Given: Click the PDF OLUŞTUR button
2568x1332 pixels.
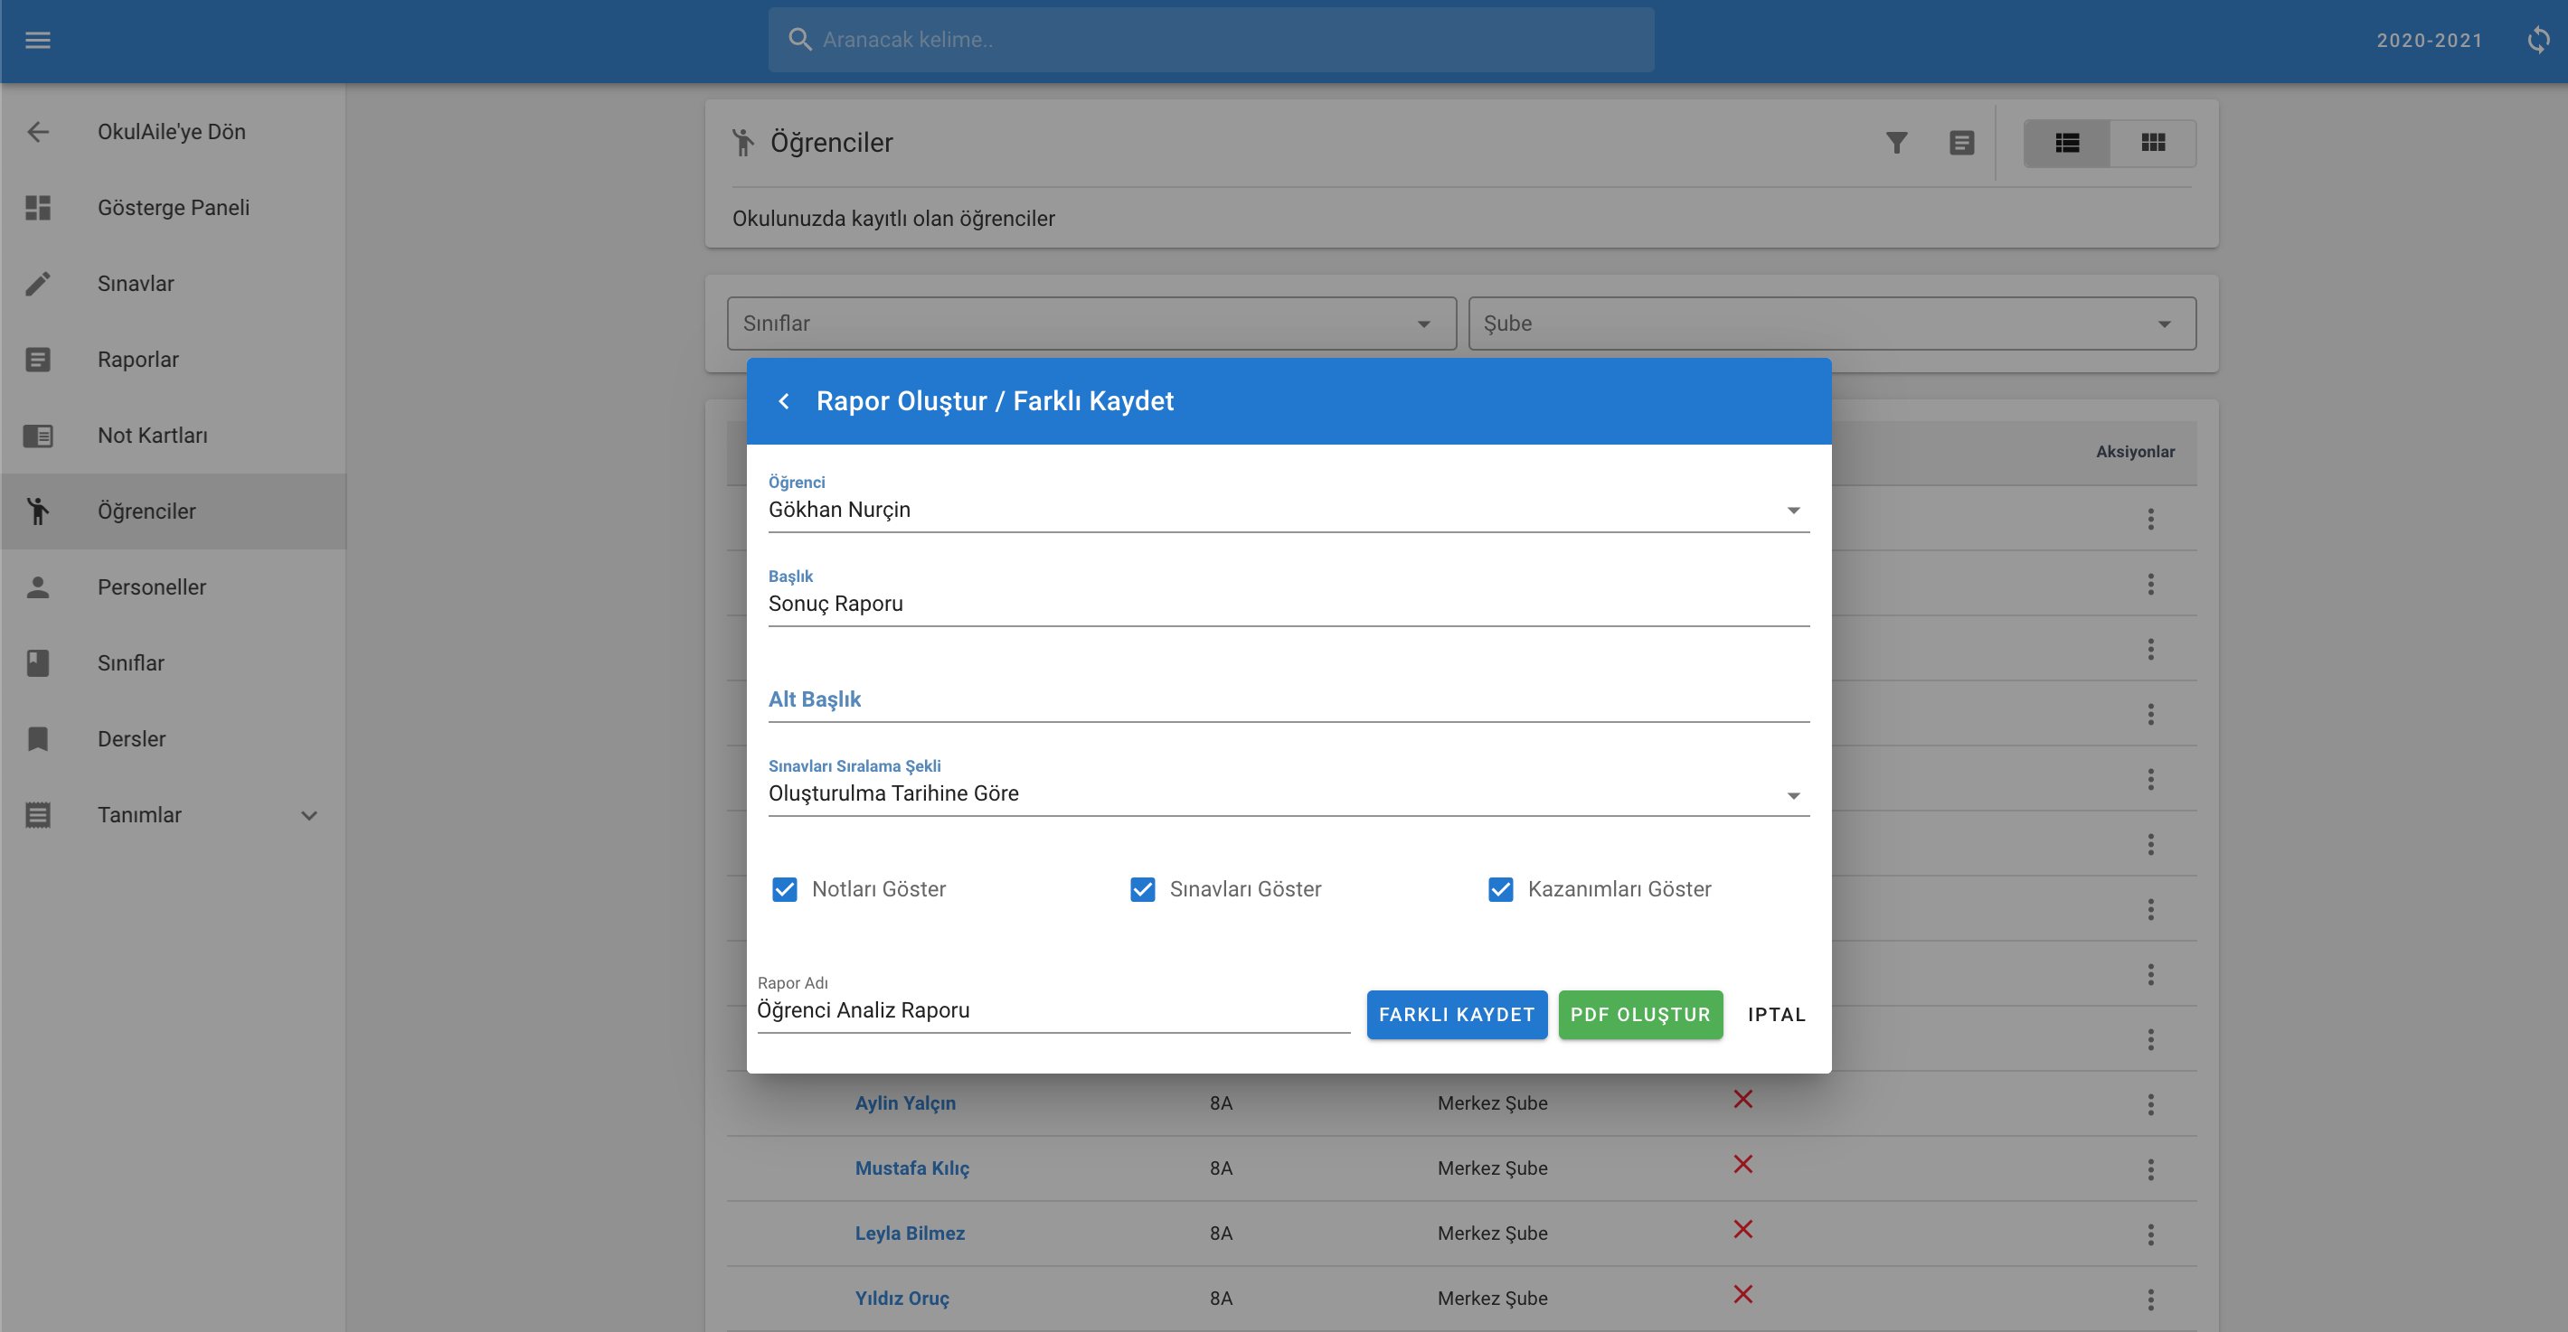Looking at the screenshot, I should [1640, 1014].
